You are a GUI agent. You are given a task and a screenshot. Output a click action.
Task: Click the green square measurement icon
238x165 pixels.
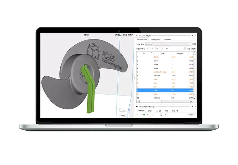pyautogui.click(x=144, y=114)
